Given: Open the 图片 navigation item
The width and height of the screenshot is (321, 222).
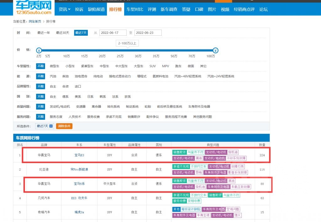Looking at the screenshot, I should coord(212,9).
